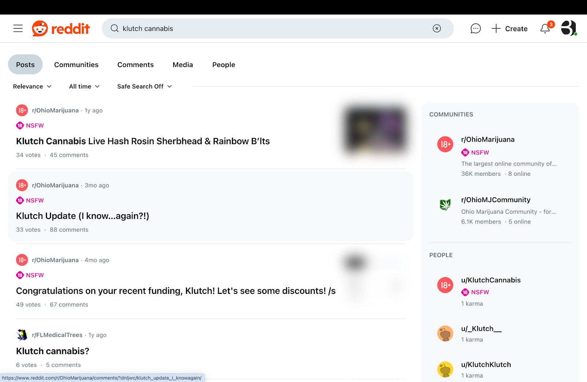
Task: Click the r/OhioMJCommunity leaf icon
Action: pyautogui.click(x=445, y=204)
